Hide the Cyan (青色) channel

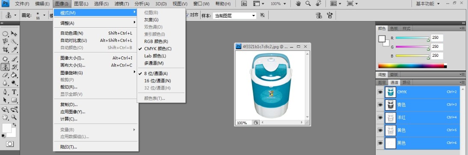380,105
